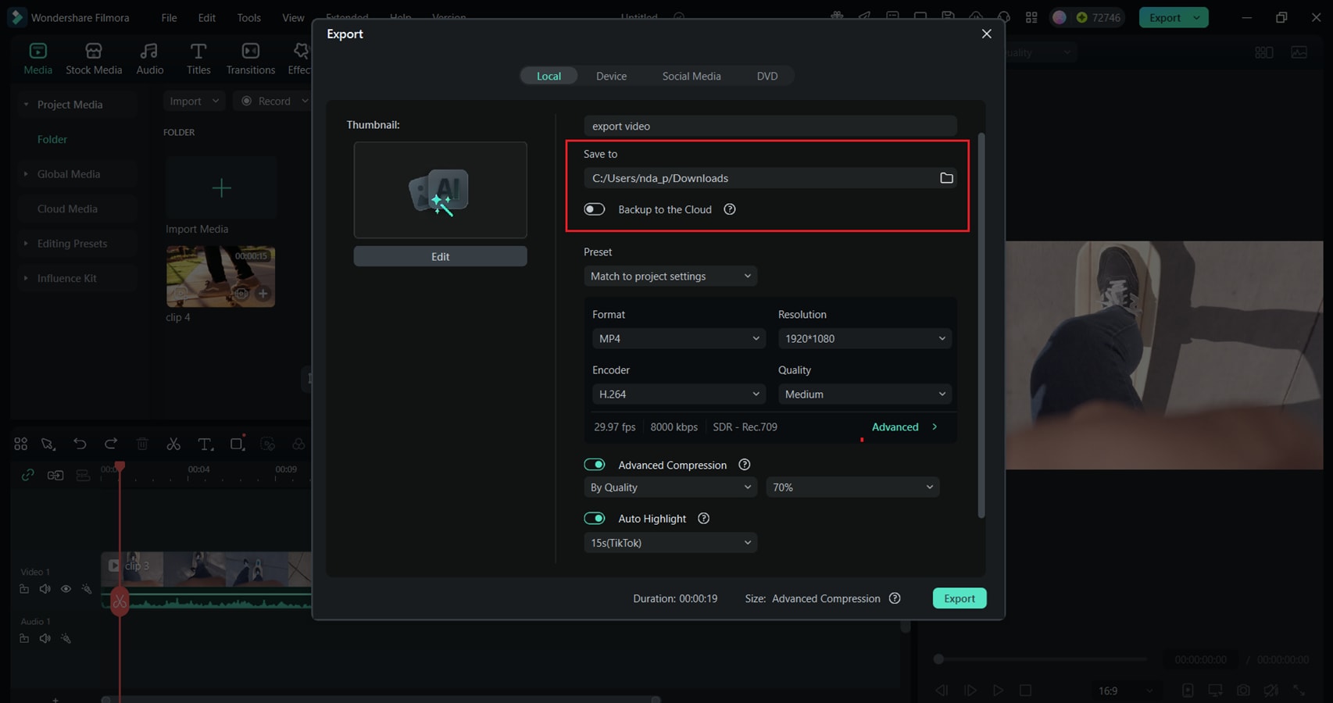The width and height of the screenshot is (1333, 703).
Task: Switch to the Device export tab
Action: (611, 76)
